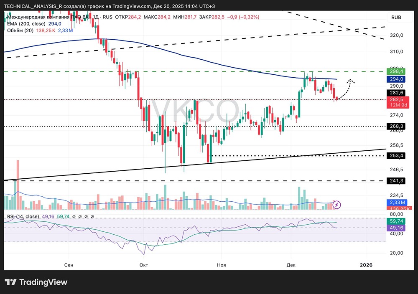This screenshot has height=294, width=418.
Task: Select the Объём (20) indicator legend
Action: 20,30
